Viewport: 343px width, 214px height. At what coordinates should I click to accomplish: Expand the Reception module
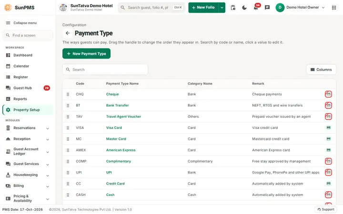[48, 139]
